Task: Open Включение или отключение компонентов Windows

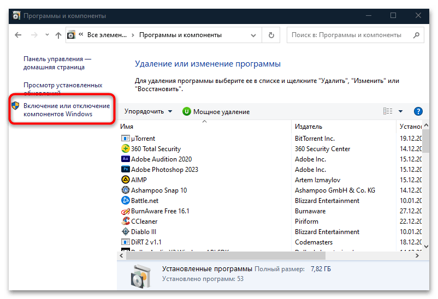Action: click(66, 110)
